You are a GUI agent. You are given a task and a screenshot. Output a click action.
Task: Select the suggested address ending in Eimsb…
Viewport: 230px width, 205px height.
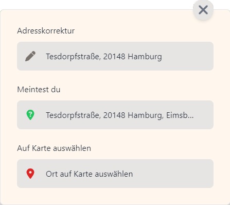coord(115,115)
